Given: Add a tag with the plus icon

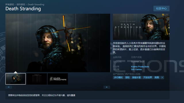Looking at the screenshot, I should [162, 78].
